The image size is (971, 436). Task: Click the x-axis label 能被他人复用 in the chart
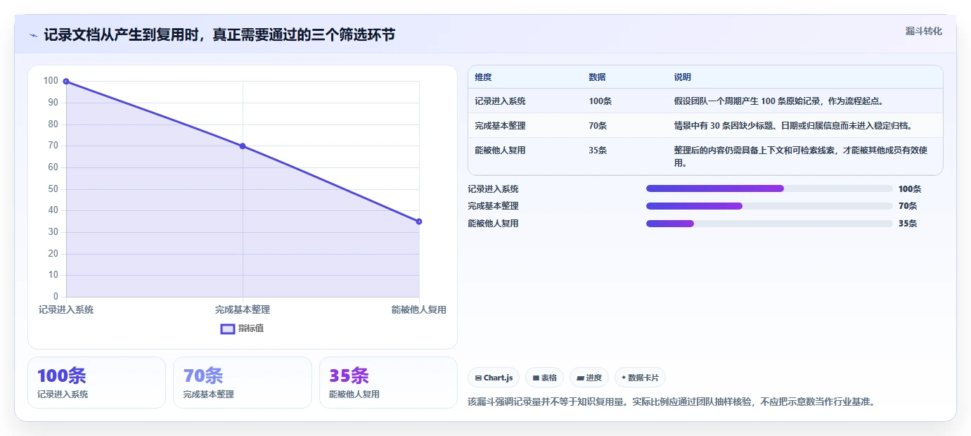click(419, 309)
